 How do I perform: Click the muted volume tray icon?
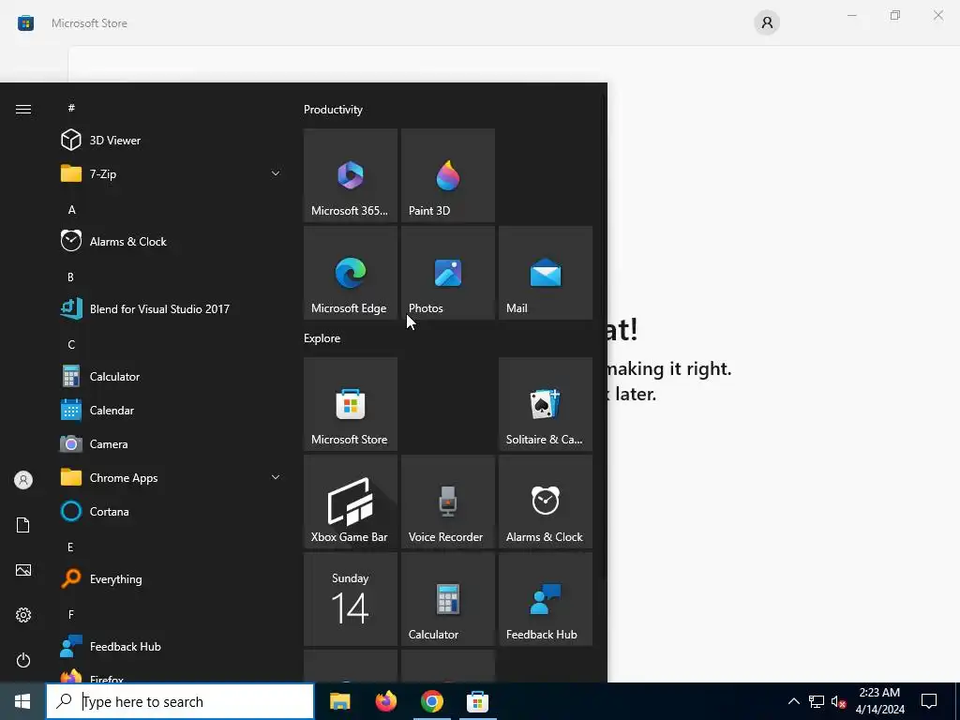coord(838,701)
